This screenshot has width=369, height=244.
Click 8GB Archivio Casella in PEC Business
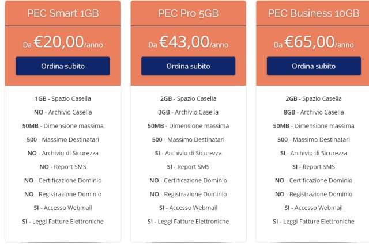pyautogui.click(x=314, y=112)
